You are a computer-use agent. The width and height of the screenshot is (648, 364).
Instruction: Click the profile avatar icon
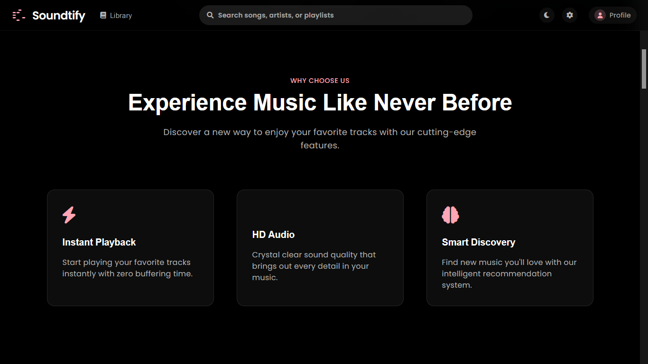pyautogui.click(x=600, y=15)
